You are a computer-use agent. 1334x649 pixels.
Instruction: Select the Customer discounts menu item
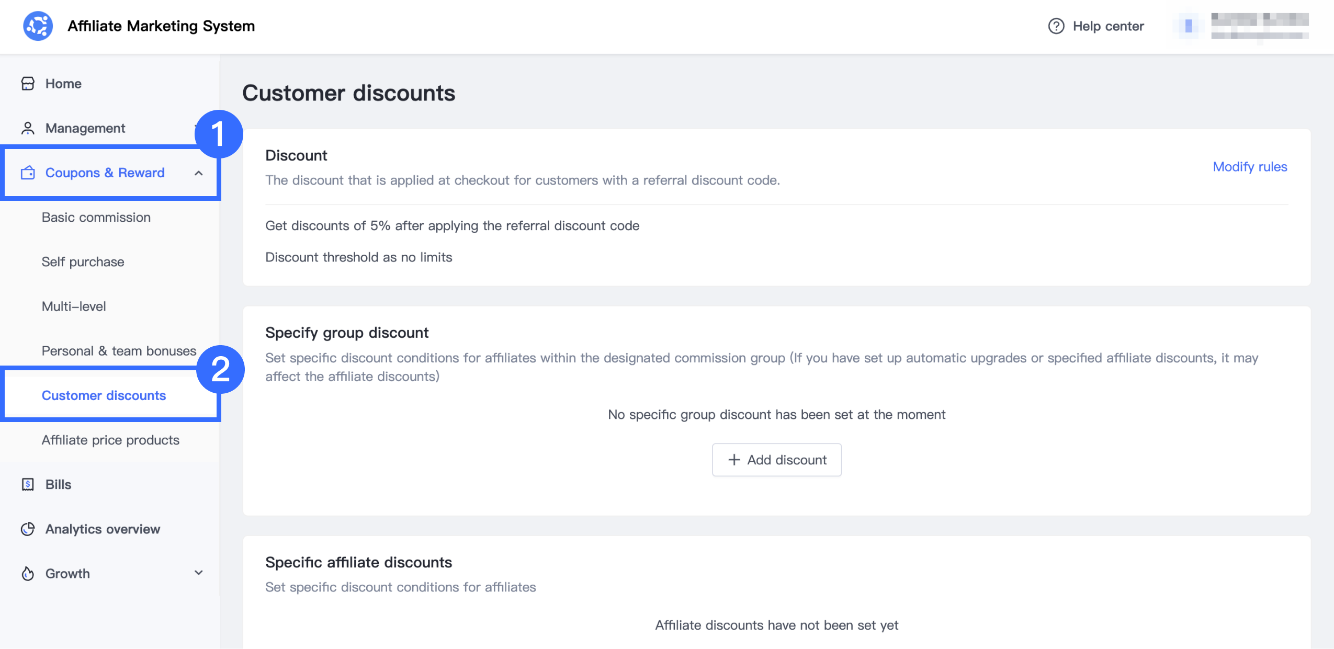pyautogui.click(x=104, y=395)
